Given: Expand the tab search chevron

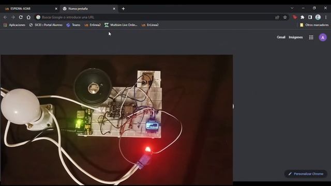Looking at the screenshot, I should click(292, 8).
